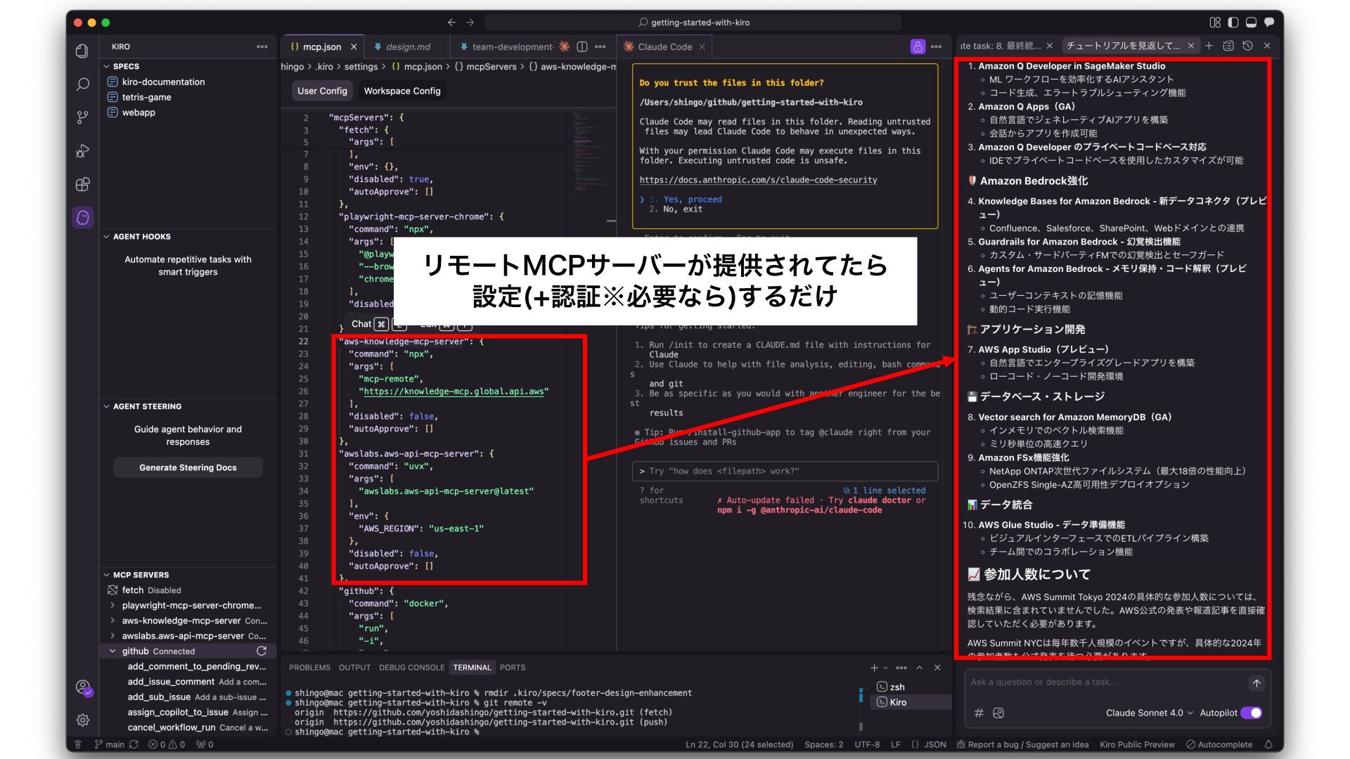Image resolution: width=1350 pixels, height=759 pixels.
Task: Open the Claude Sonnet 4.0 model dropdown
Action: point(1149,713)
